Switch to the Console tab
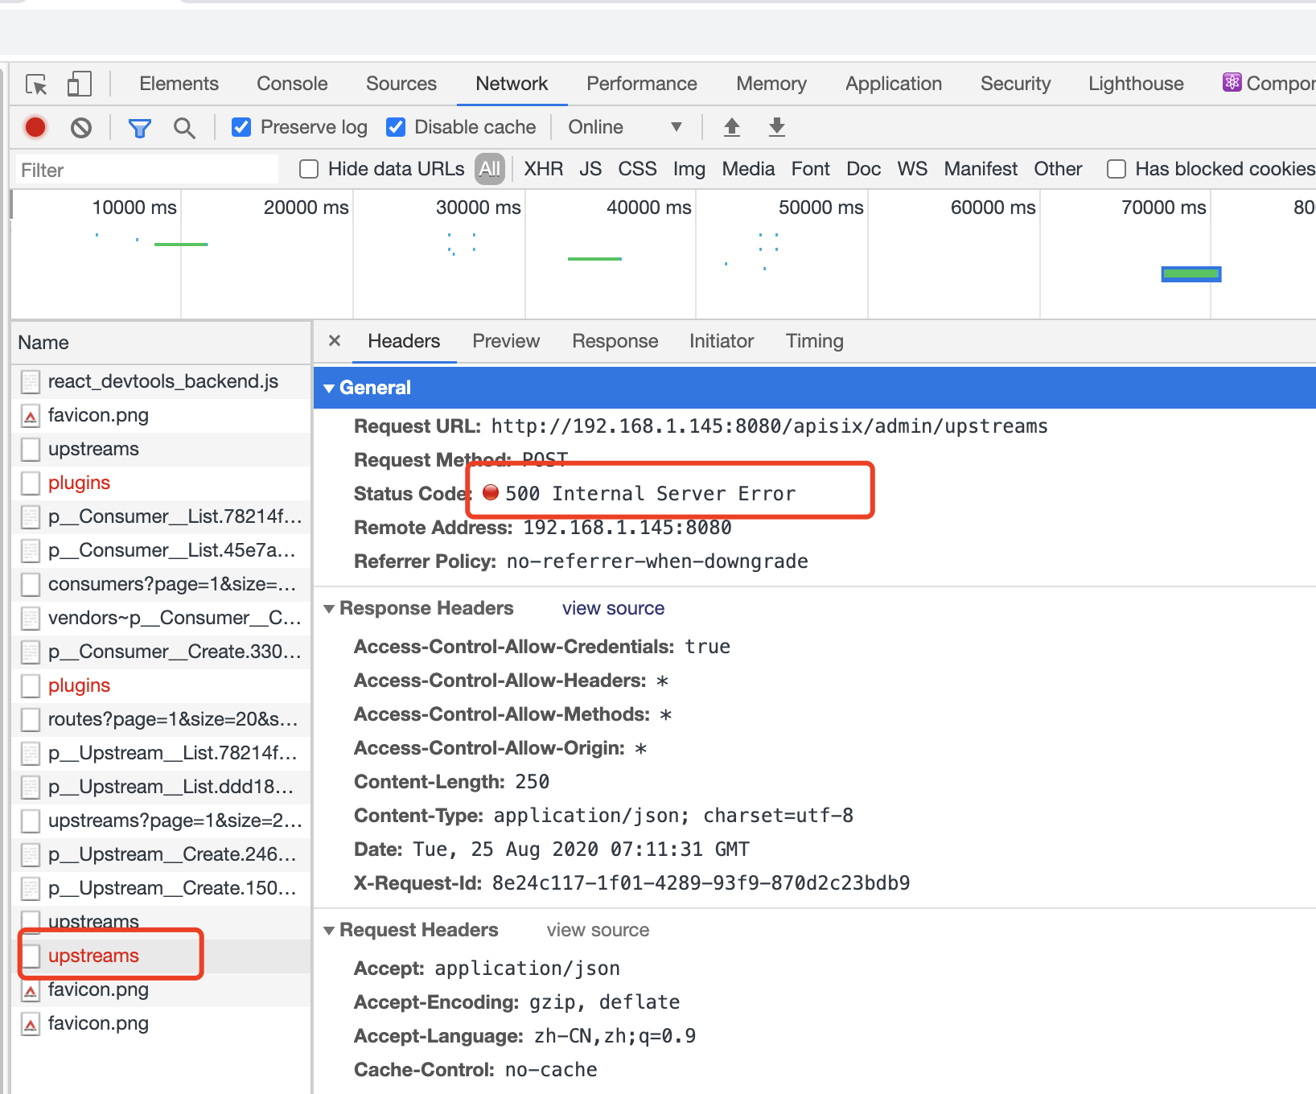Viewport: 1316px width, 1094px height. [292, 84]
